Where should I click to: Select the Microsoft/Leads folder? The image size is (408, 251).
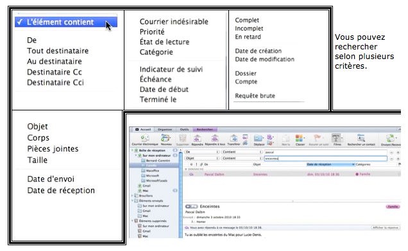(x=155, y=180)
